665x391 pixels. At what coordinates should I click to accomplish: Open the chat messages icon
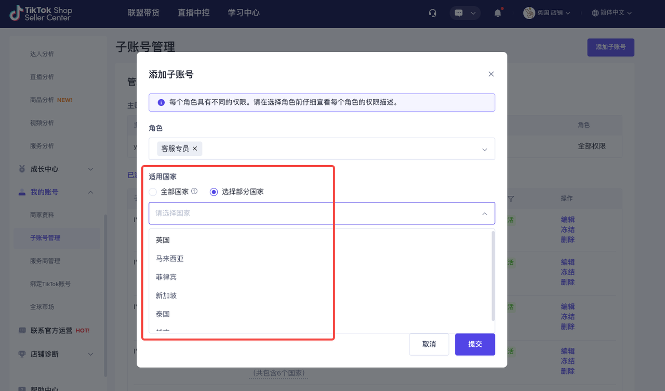(x=459, y=13)
